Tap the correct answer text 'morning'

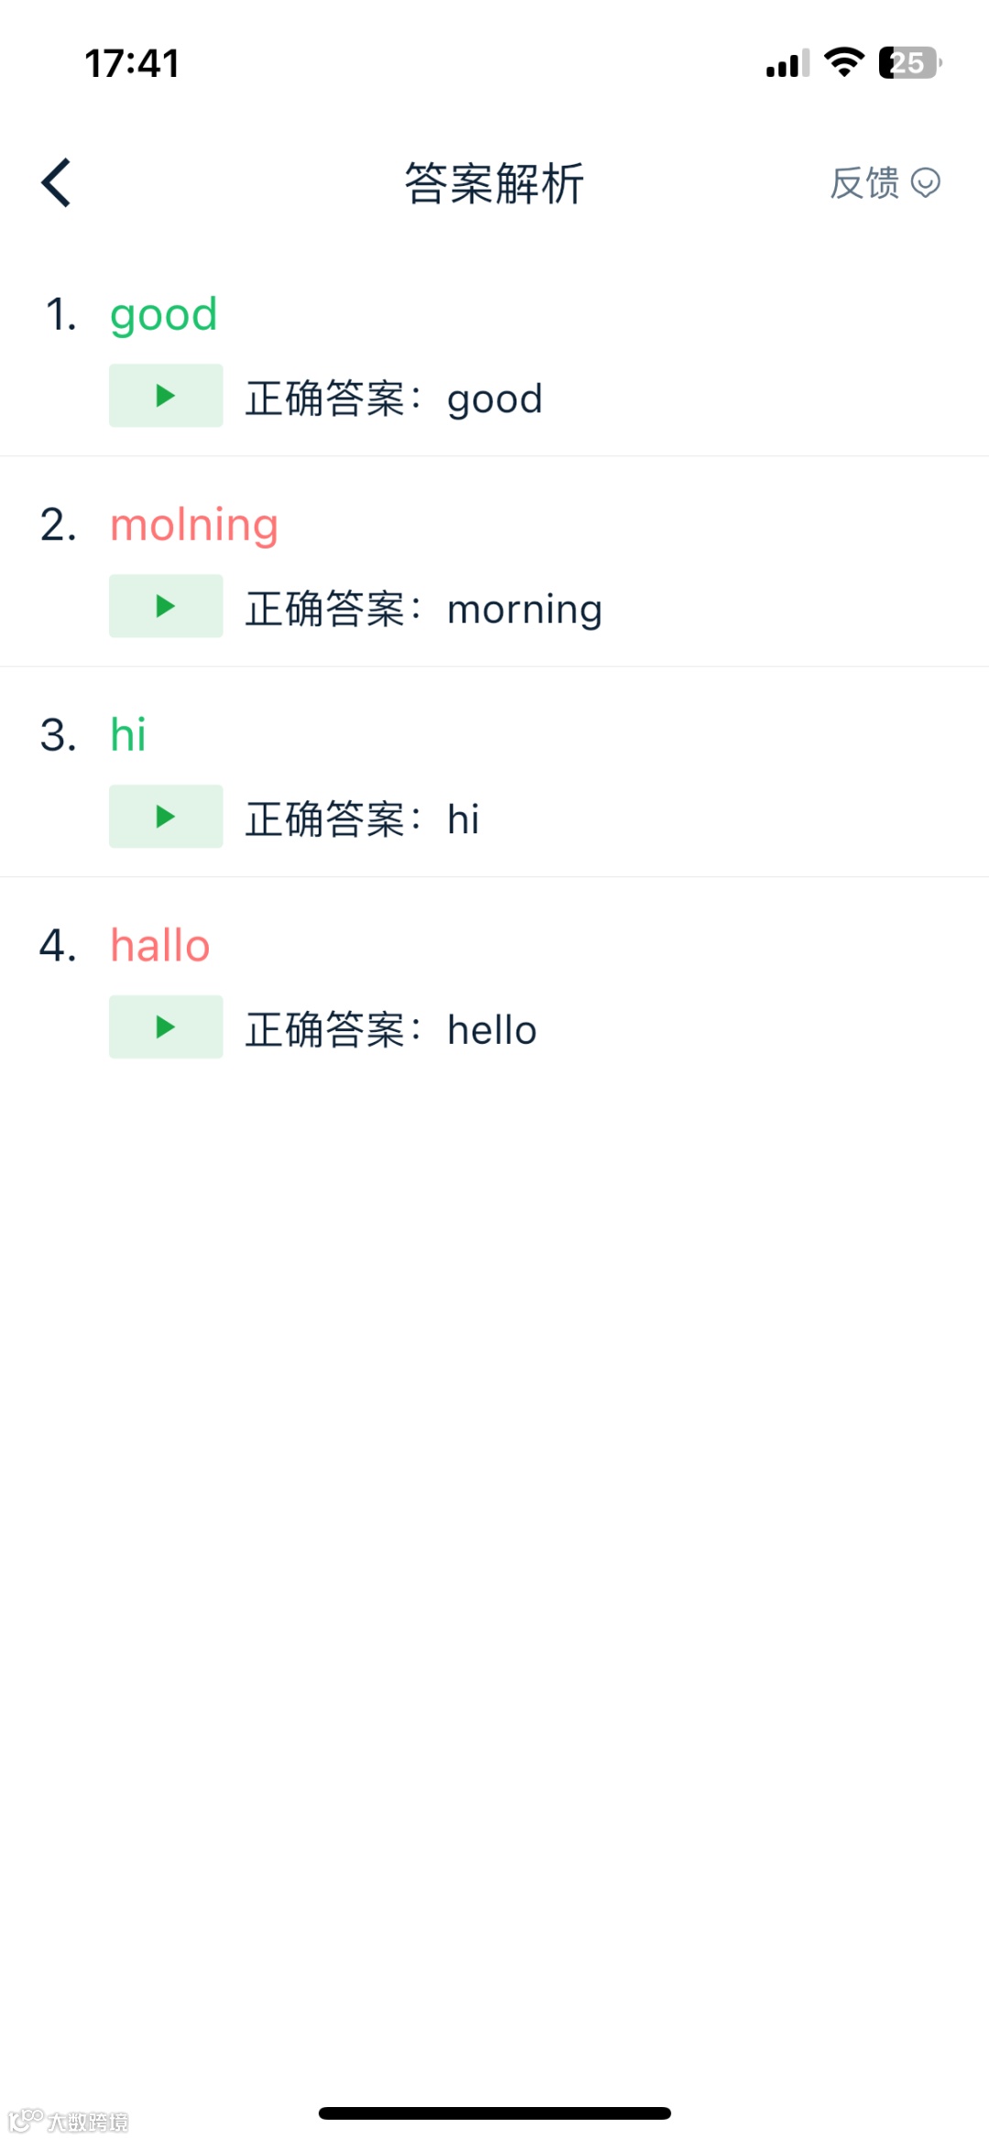pyautogui.click(x=525, y=610)
